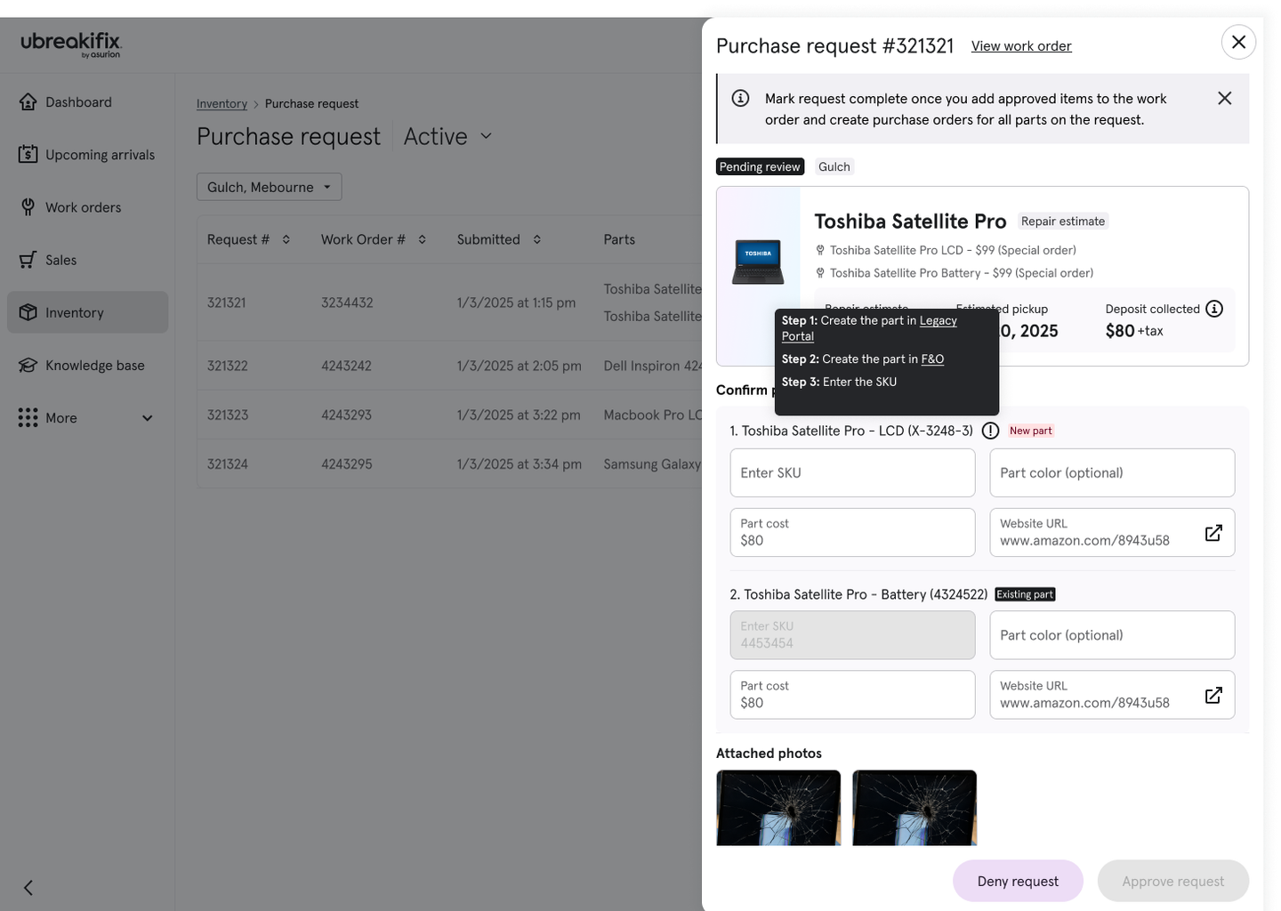The image size is (1281, 911).
Task: Open the Gulch, Mebourne store dropdown
Action: tap(269, 187)
